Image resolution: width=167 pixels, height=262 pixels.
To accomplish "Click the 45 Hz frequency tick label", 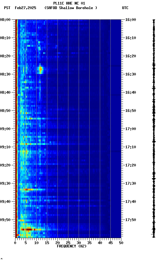I will point(110,243).
